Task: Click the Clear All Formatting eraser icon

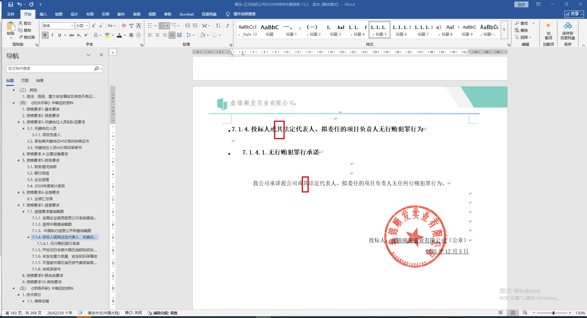Action: 124,26
